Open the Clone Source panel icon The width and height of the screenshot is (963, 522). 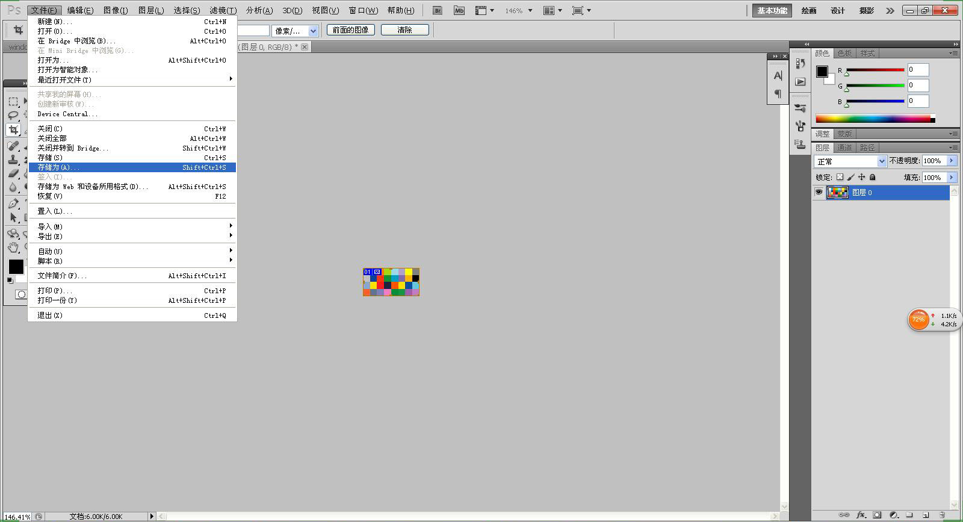[x=800, y=144]
